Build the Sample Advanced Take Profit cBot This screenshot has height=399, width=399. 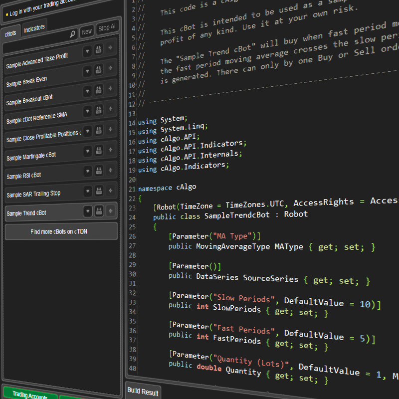pos(98,50)
